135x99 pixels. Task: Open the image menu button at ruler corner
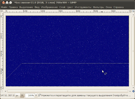click(2, 11)
